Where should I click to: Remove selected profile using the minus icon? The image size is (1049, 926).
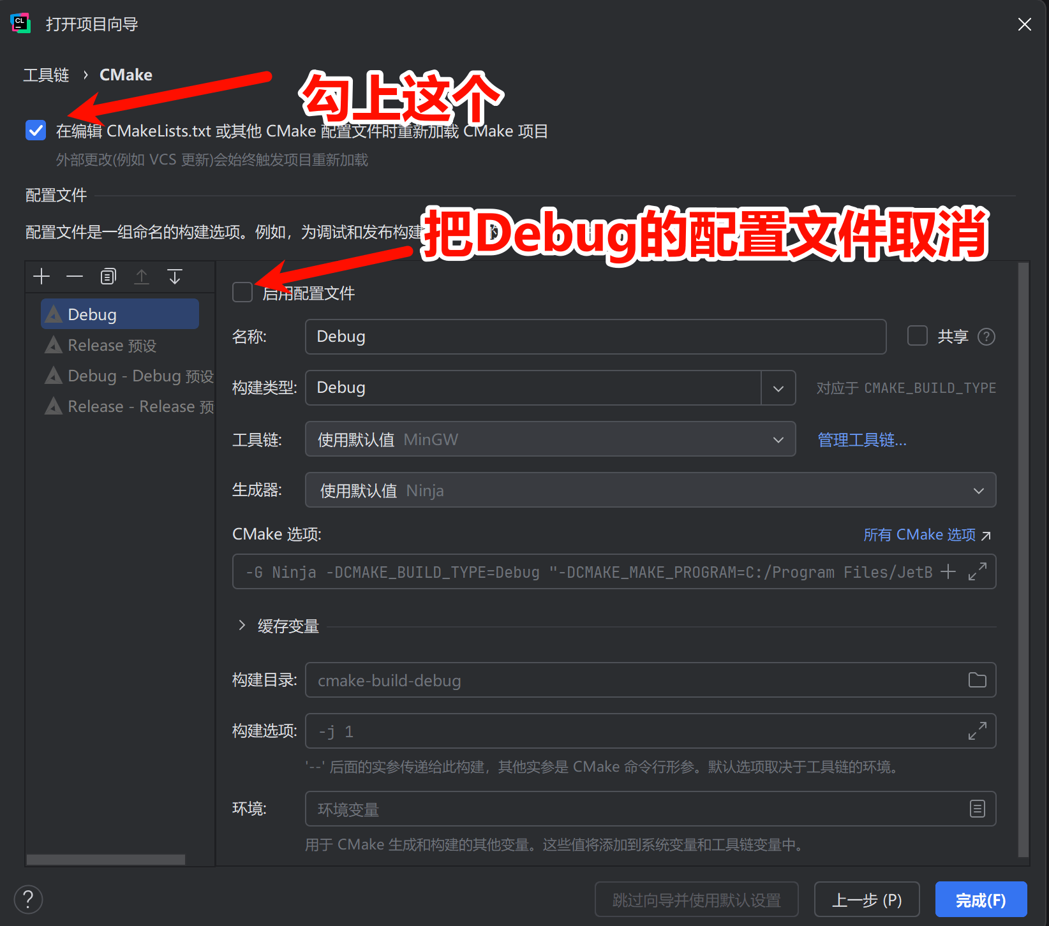point(74,276)
